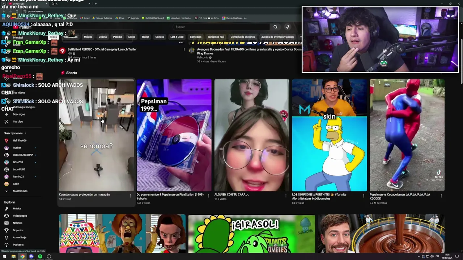Open Podcasts in the Explorar section
The width and height of the screenshot is (463, 260).
tap(14, 245)
